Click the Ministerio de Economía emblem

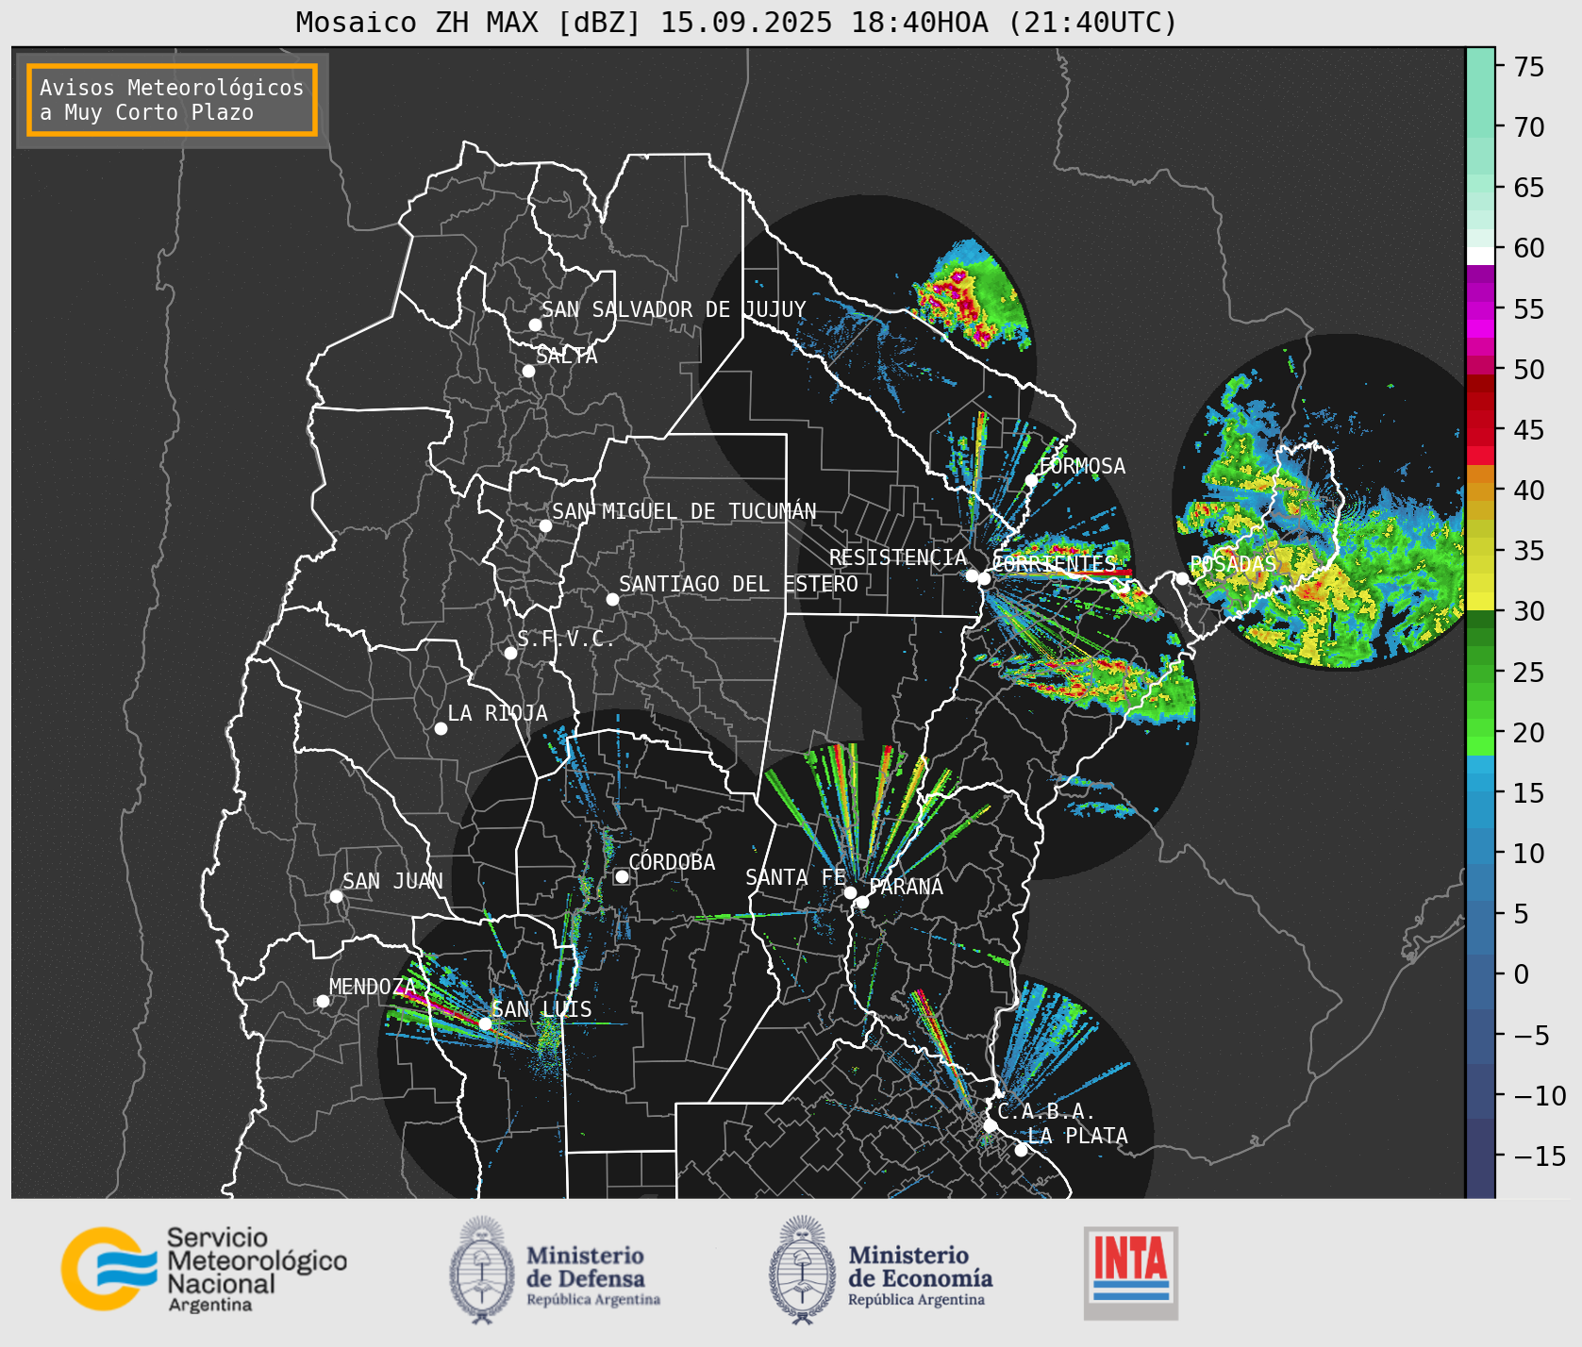802,1270
